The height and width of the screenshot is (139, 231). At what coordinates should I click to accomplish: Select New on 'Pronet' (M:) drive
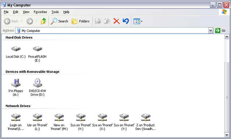(x=59, y=122)
